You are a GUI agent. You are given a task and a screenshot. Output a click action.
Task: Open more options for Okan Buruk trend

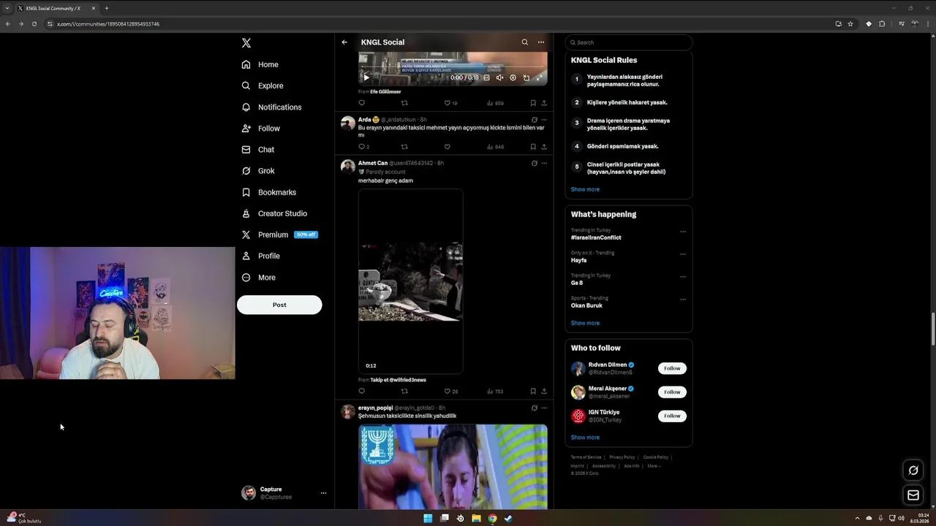683,300
